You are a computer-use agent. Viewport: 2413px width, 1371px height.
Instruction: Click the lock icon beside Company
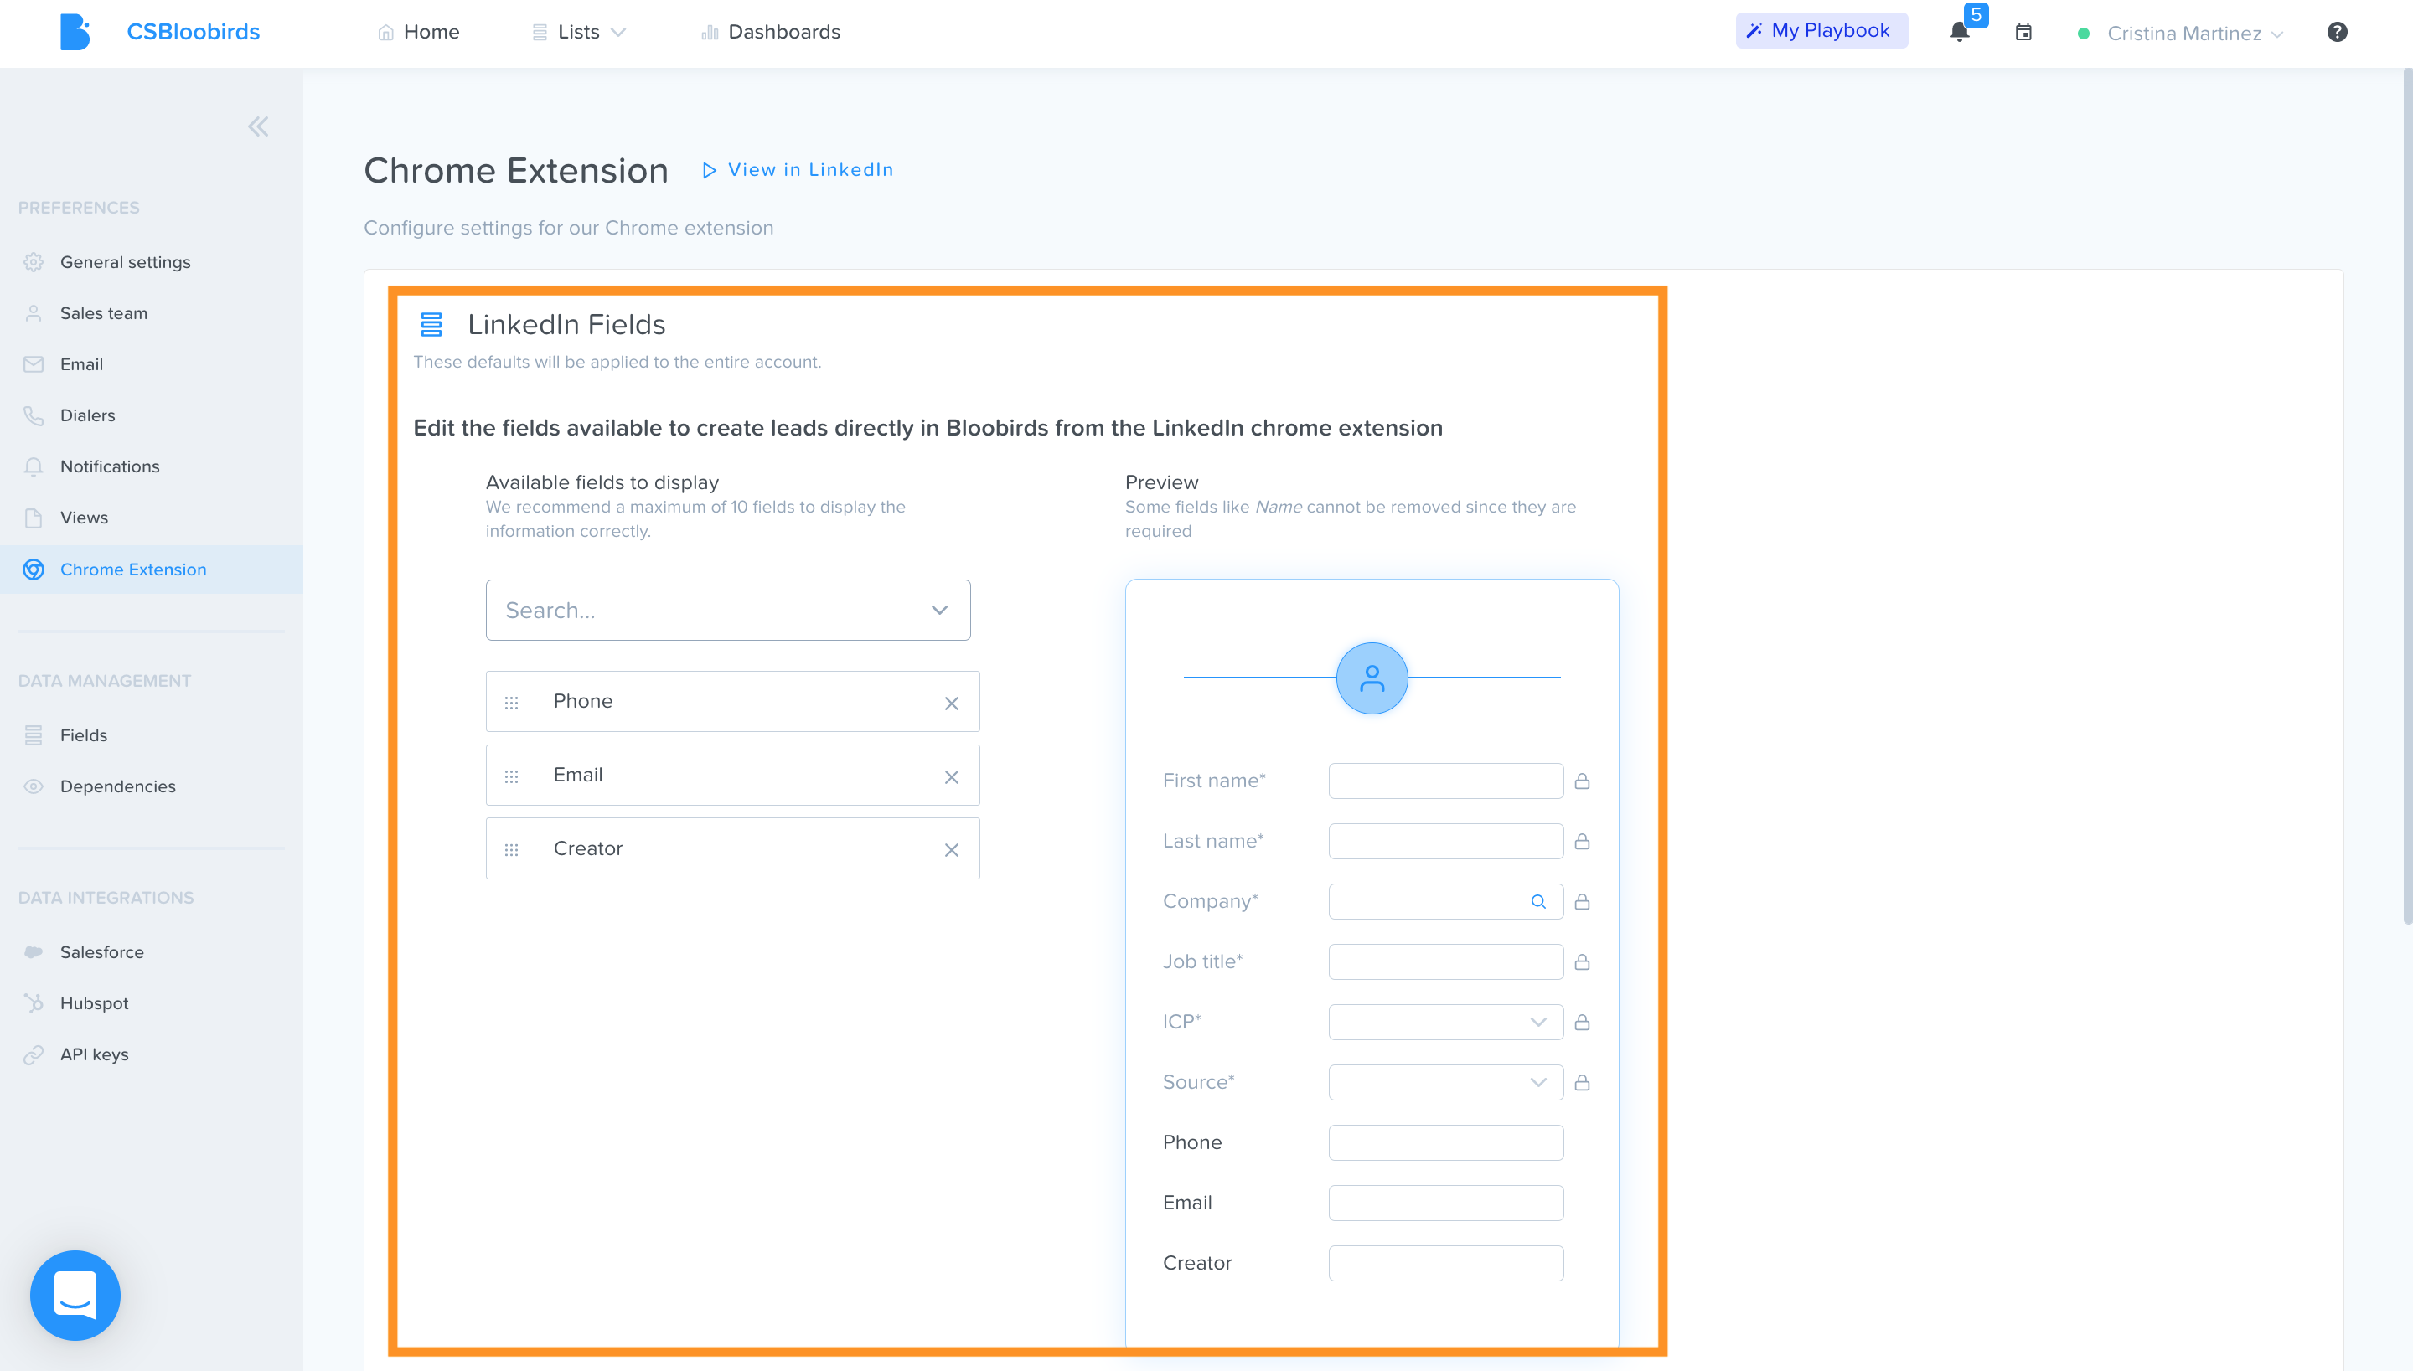coord(1583,901)
